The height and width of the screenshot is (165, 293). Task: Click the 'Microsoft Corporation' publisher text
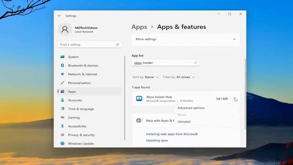(x=161, y=101)
